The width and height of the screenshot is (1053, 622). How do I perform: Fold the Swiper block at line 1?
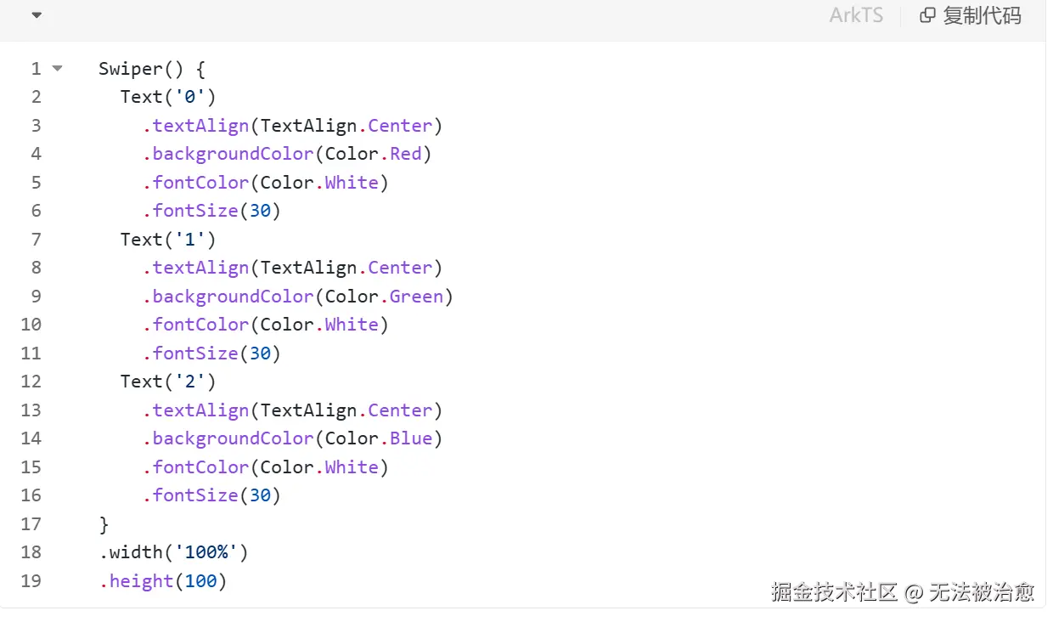(57, 68)
